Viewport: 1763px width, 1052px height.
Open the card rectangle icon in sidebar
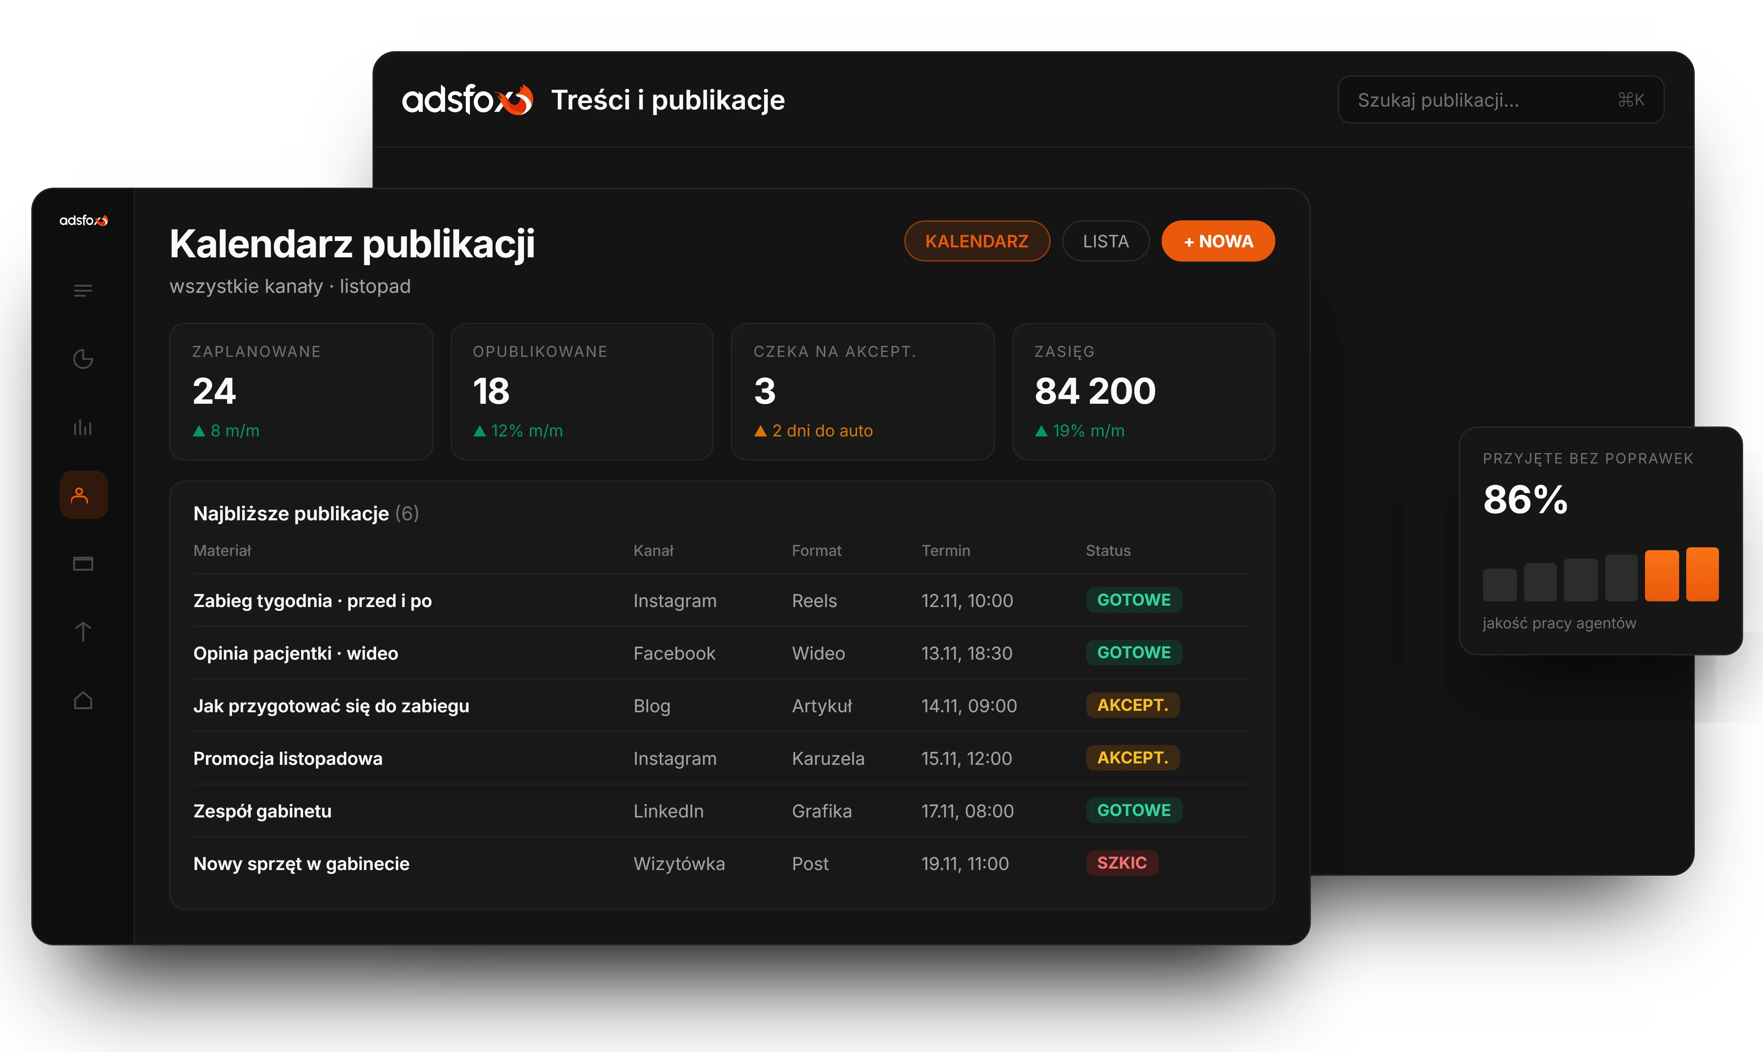83,564
